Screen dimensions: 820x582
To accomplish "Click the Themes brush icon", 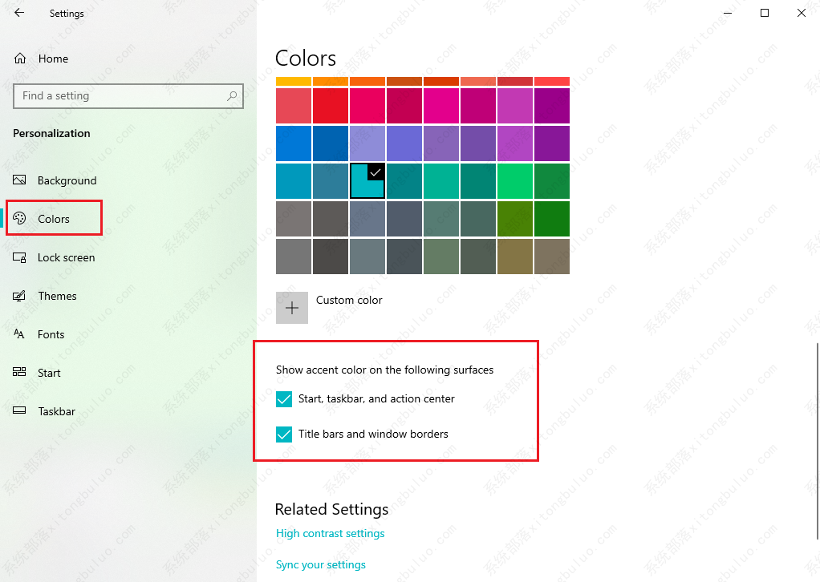I will (21, 296).
